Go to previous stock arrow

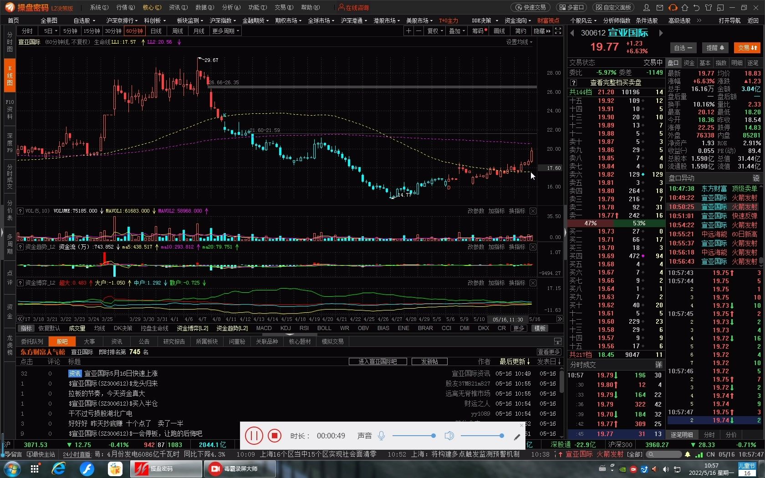pos(572,33)
